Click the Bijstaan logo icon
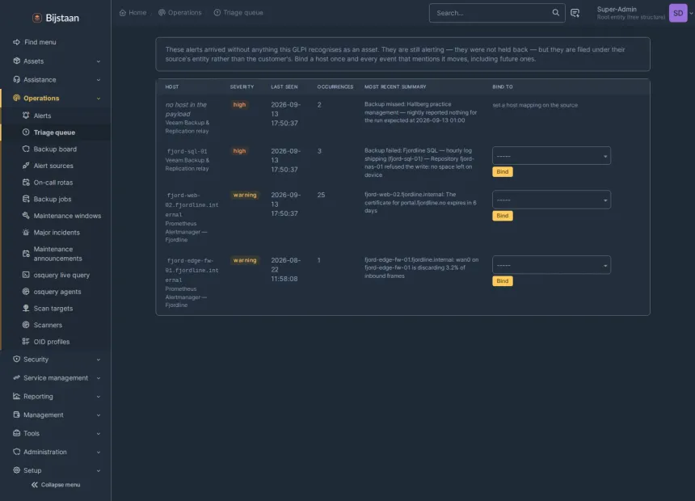The image size is (695, 501). click(37, 18)
